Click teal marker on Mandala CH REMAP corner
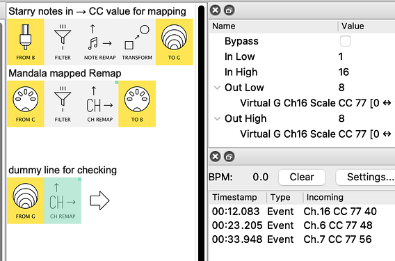The width and height of the screenshot is (395, 261). [x=117, y=82]
